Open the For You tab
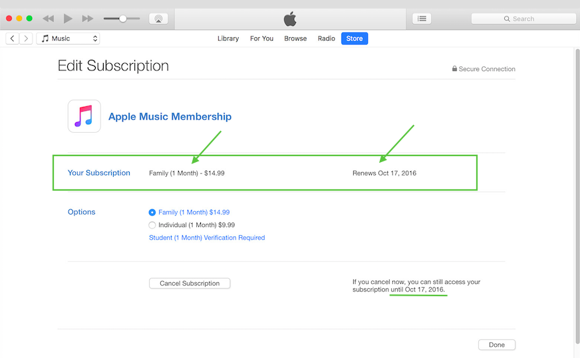The image size is (580, 358). 261,39
